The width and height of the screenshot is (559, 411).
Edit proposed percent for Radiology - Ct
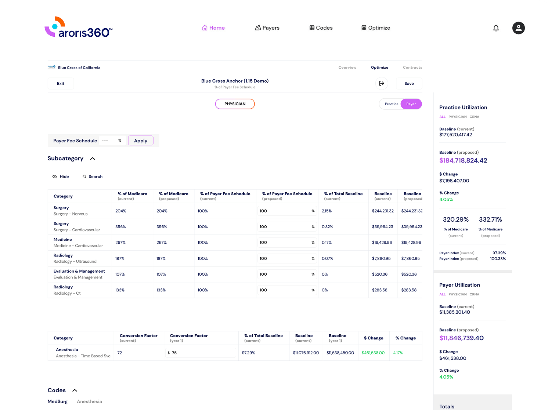(287, 290)
